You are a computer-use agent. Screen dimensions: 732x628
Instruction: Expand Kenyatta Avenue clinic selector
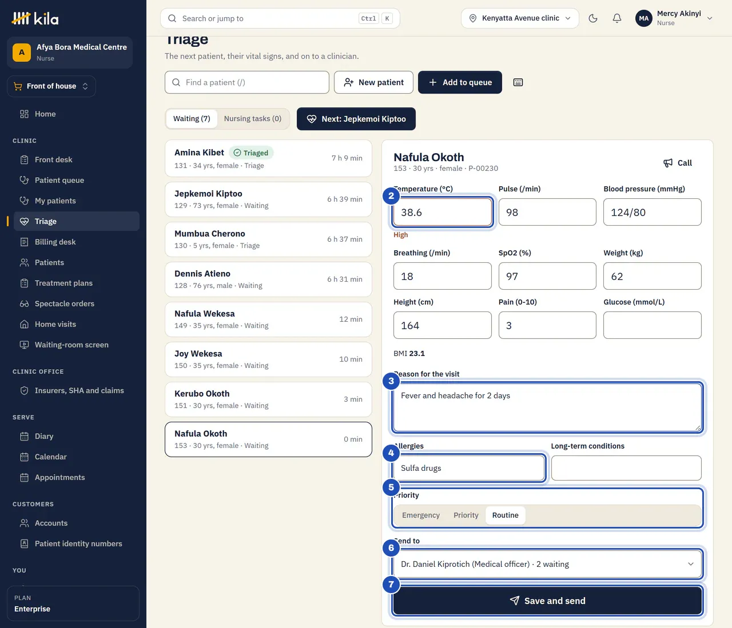pyautogui.click(x=520, y=18)
